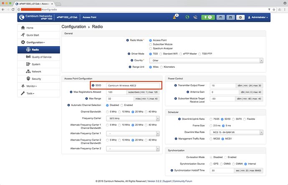
Task: Click the browser reload icon
Action: [x=13, y=10]
